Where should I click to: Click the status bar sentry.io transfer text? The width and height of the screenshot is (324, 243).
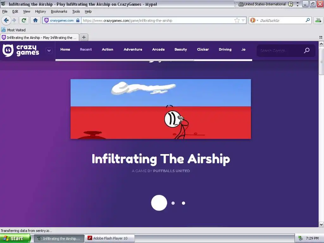pos(27,231)
